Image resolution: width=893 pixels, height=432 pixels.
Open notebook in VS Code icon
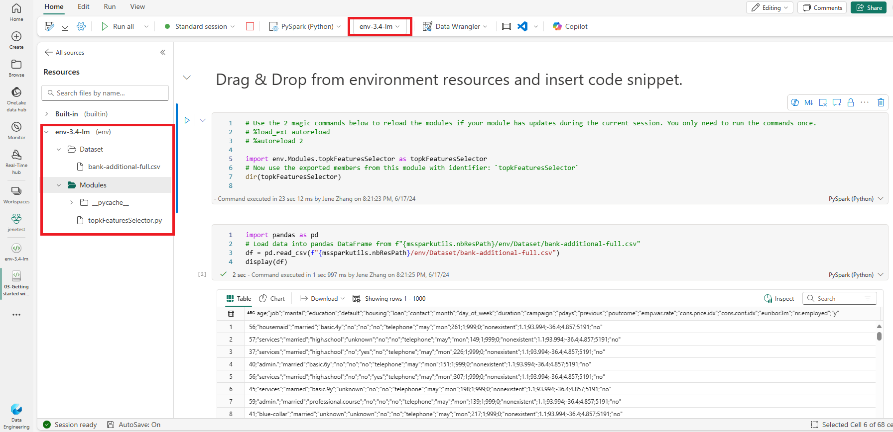click(x=522, y=26)
